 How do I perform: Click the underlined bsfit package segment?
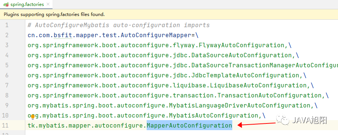63,35
